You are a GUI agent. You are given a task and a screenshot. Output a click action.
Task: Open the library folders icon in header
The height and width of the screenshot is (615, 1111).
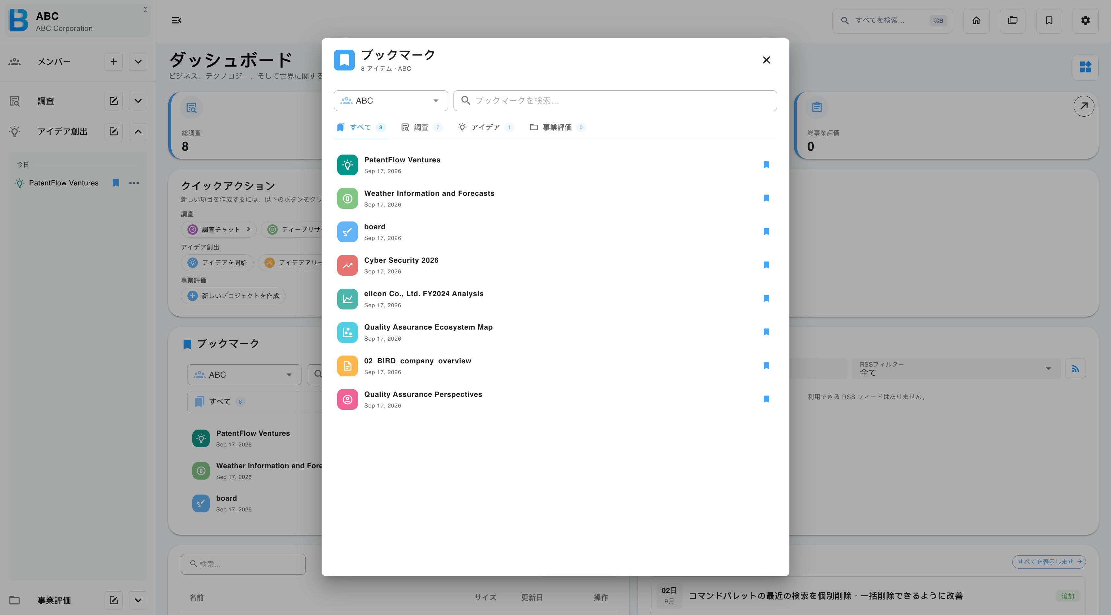point(1012,20)
